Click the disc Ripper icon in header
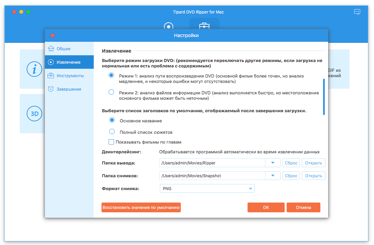The height and width of the screenshot is (245, 374). pos(168,26)
